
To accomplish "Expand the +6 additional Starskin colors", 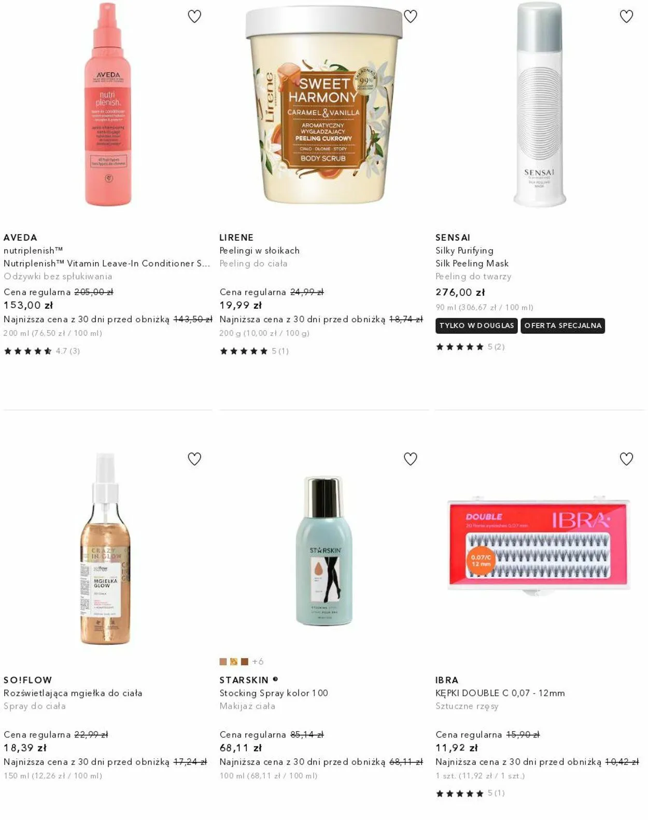I will coord(258,662).
